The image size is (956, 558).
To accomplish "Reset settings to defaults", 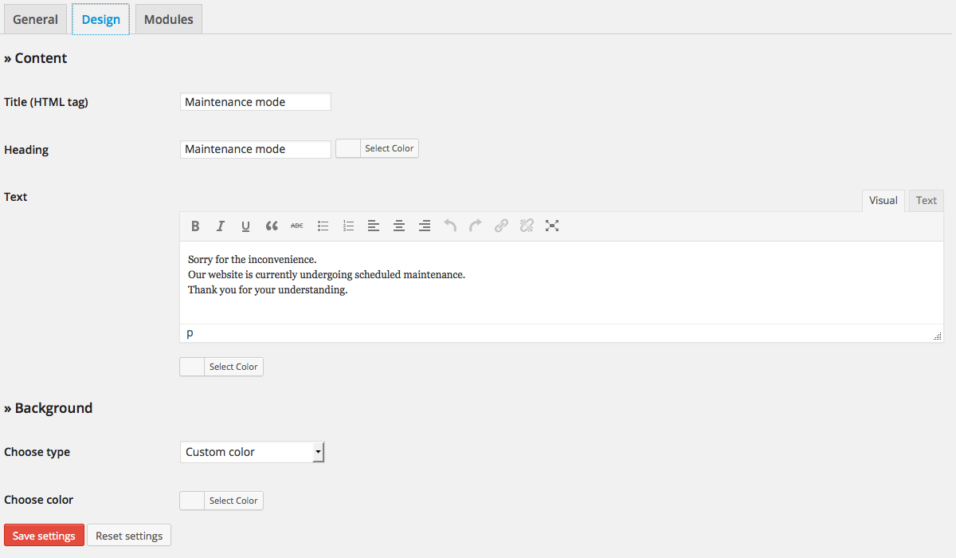I will 128,535.
